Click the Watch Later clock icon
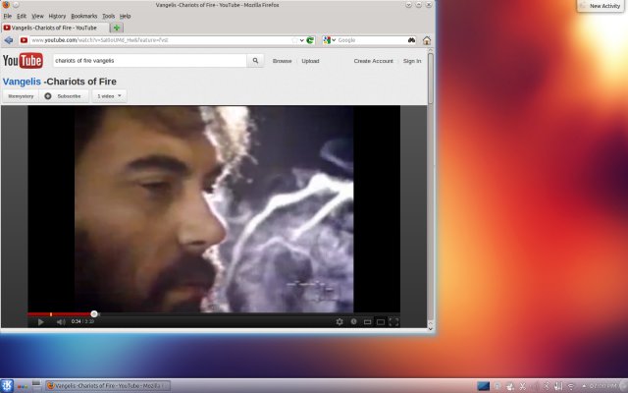Viewport: 628px width, 393px height. pyautogui.click(x=353, y=321)
